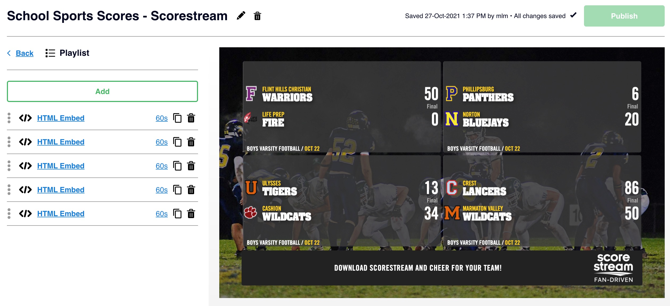Grab the drag handle of the fourth HTML Embed

(x=9, y=190)
